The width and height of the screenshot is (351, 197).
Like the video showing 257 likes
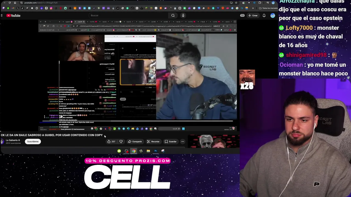tap(111, 142)
